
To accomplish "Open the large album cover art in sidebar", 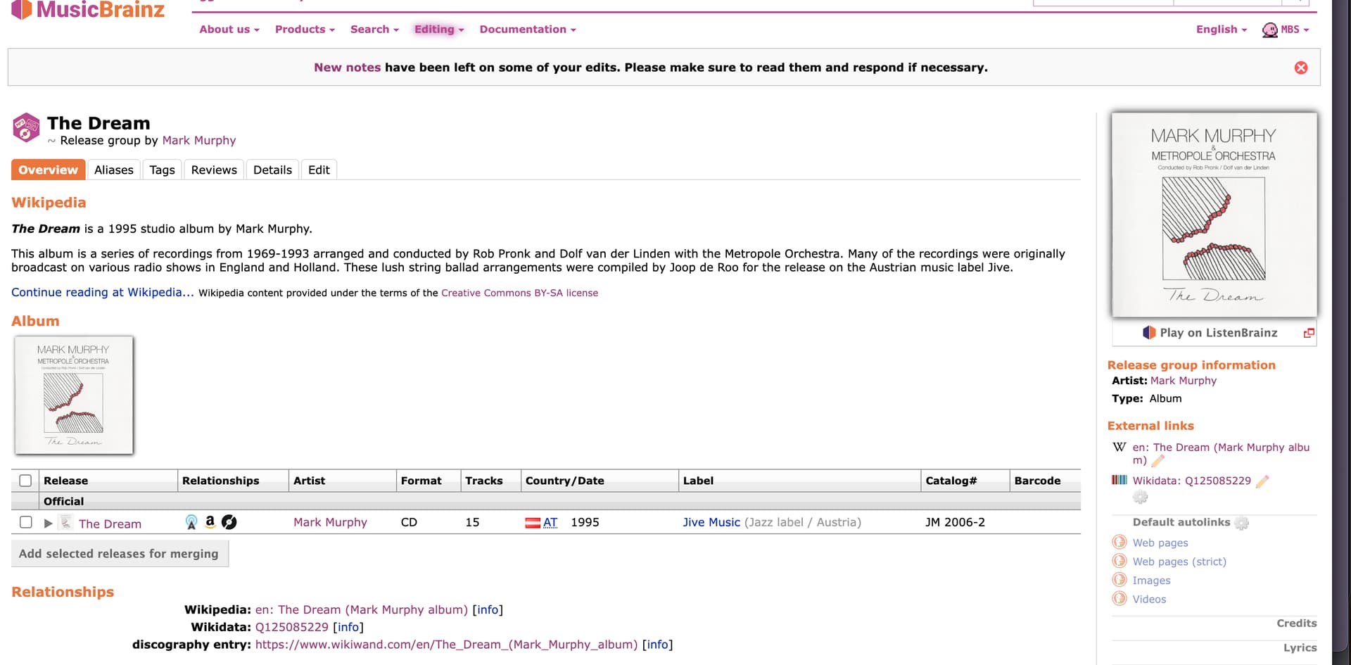I will click(x=1214, y=215).
